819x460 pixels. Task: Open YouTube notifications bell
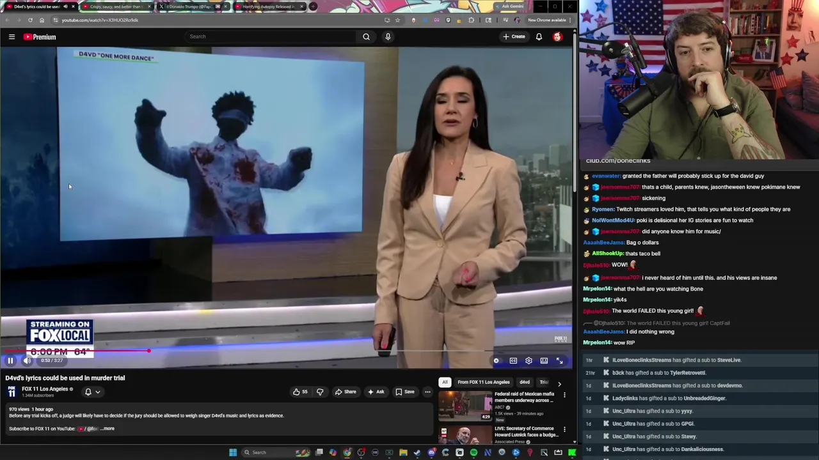[539, 37]
